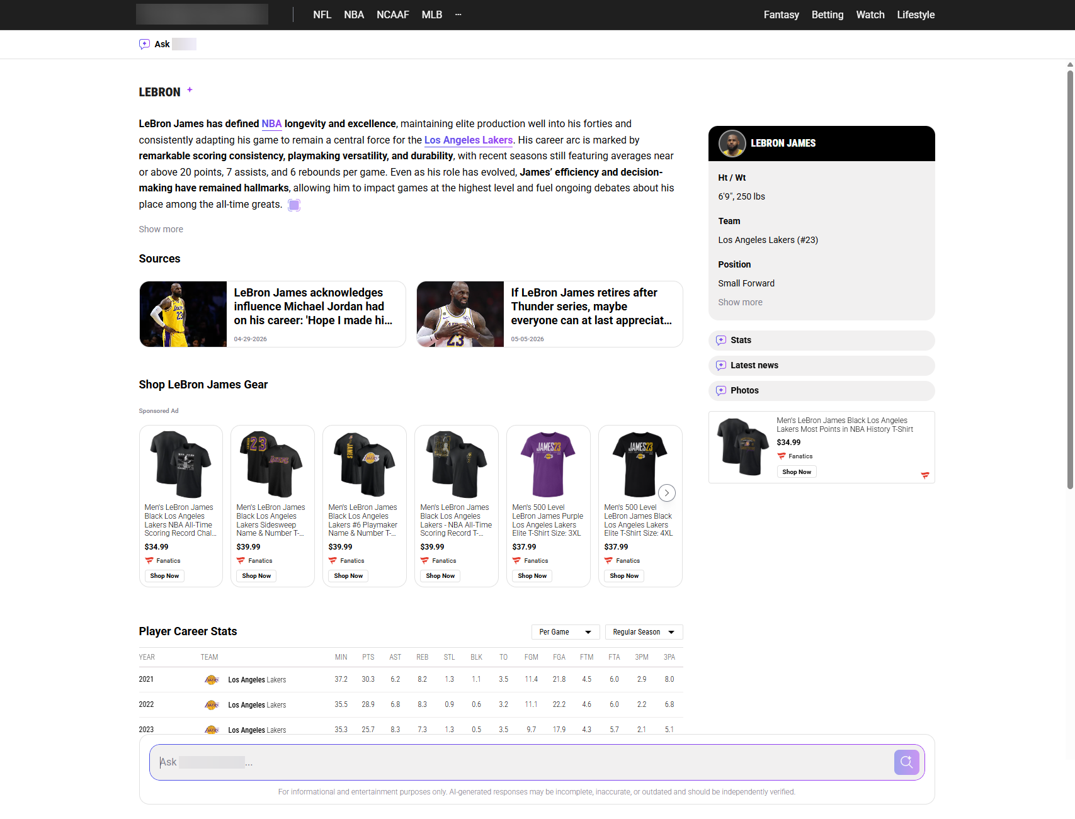Click the PTS column header

coord(368,657)
